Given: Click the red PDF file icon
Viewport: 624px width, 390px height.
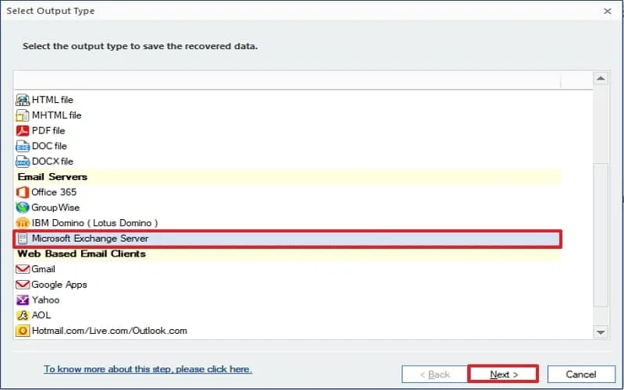Looking at the screenshot, I should [23, 130].
